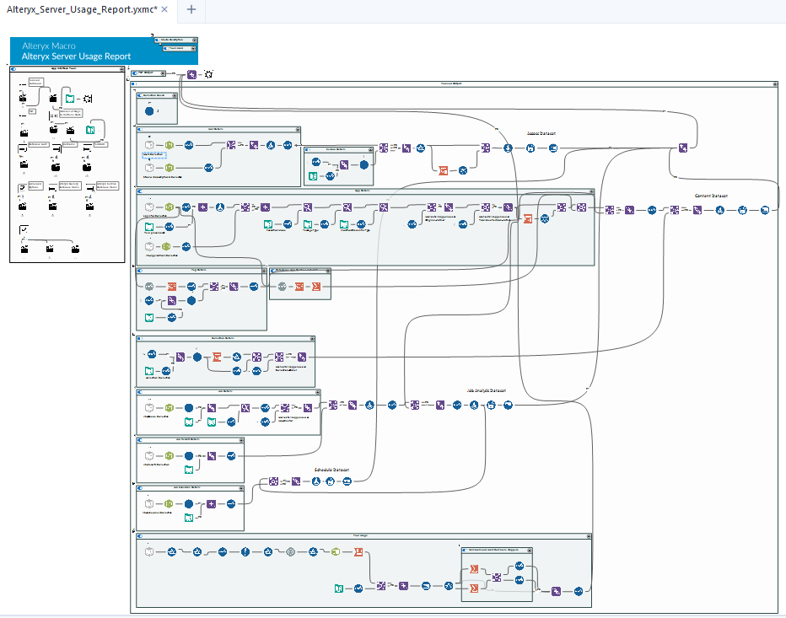Viewport: 786px width, 618px height.
Task: Select the Summarize tool in the small sigma container
Action: click(315, 287)
